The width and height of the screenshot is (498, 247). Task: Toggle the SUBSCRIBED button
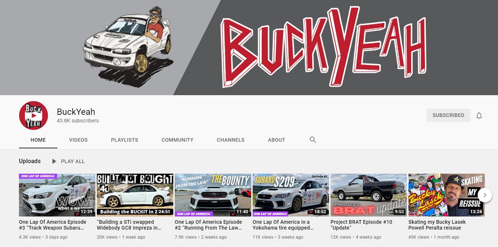(x=448, y=115)
